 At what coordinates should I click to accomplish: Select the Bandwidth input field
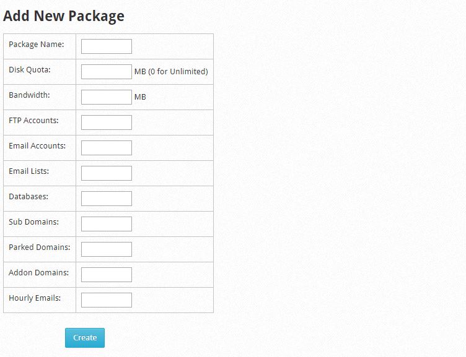(107, 97)
